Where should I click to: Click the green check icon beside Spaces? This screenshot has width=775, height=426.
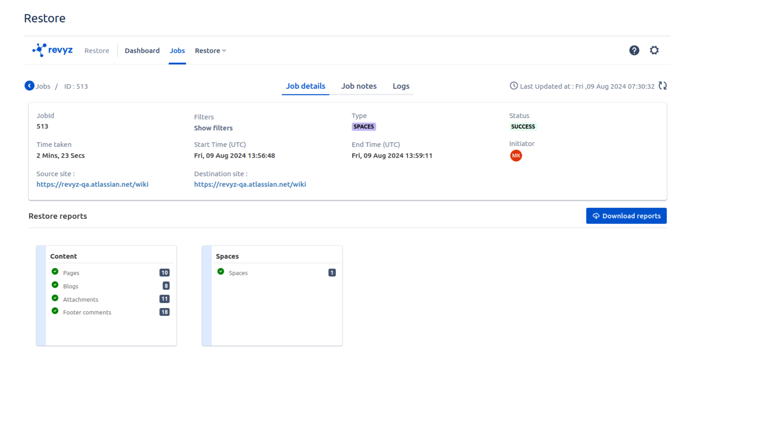(x=221, y=272)
